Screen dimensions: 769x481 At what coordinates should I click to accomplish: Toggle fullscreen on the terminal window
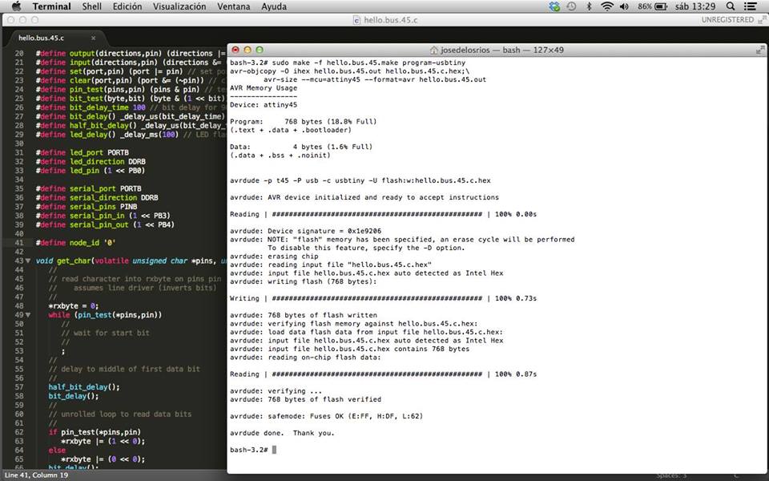760,50
